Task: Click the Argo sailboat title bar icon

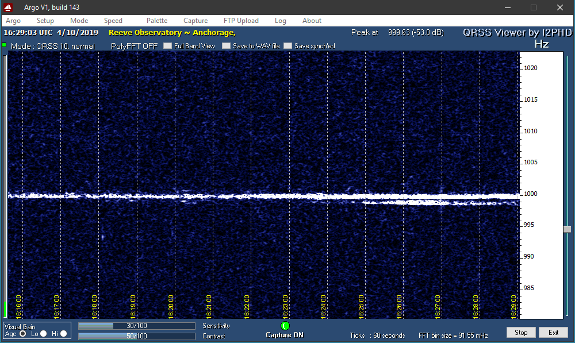Action: (8, 7)
